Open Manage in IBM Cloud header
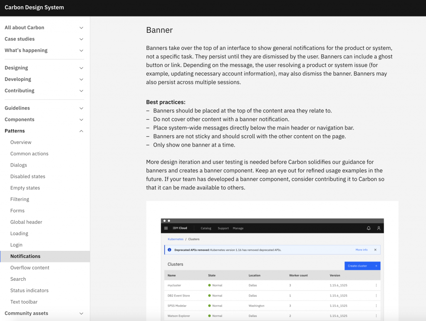Image resolution: width=426 pixels, height=321 pixels. coord(238,228)
